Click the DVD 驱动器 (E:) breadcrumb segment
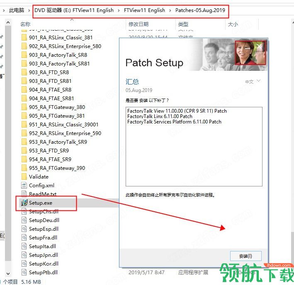The width and height of the screenshot is (294, 285). (x=74, y=10)
